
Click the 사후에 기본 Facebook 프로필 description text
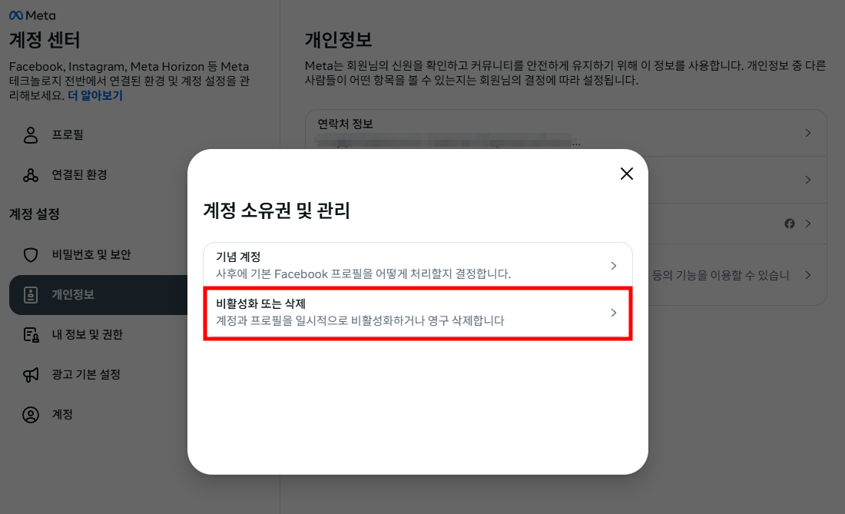coord(363,274)
